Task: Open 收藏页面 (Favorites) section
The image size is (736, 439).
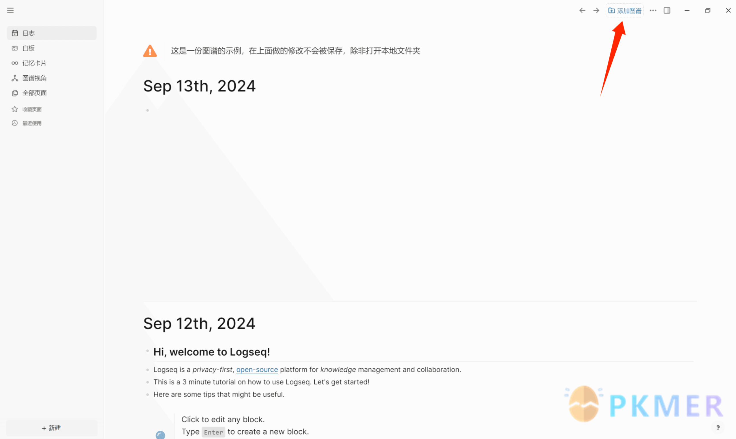Action: [32, 109]
